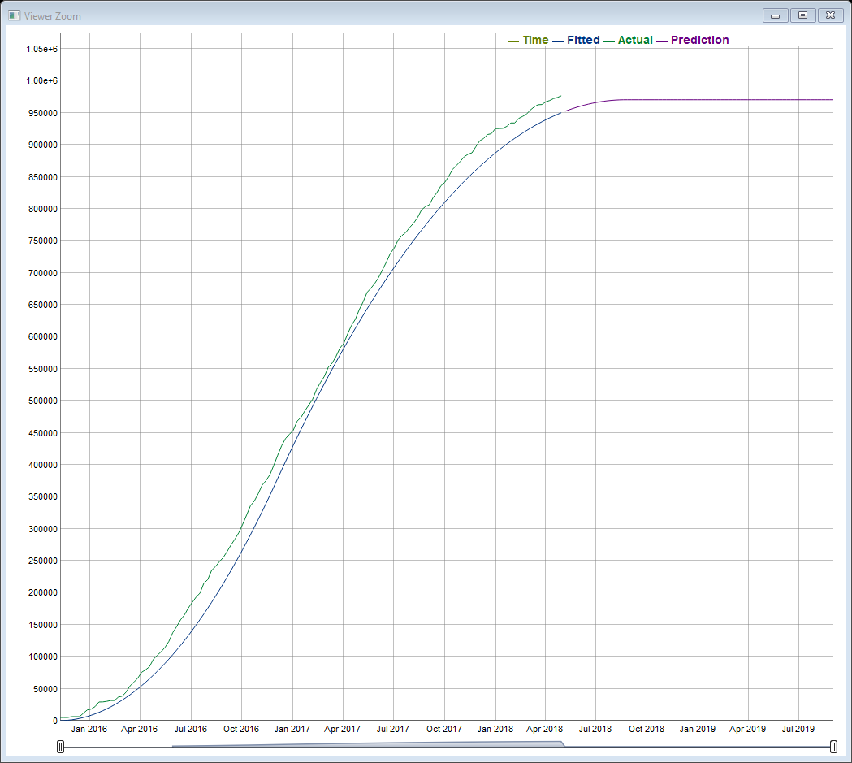Click the 250000 y-axis label
The height and width of the screenshot is (763, 852).
43,561
